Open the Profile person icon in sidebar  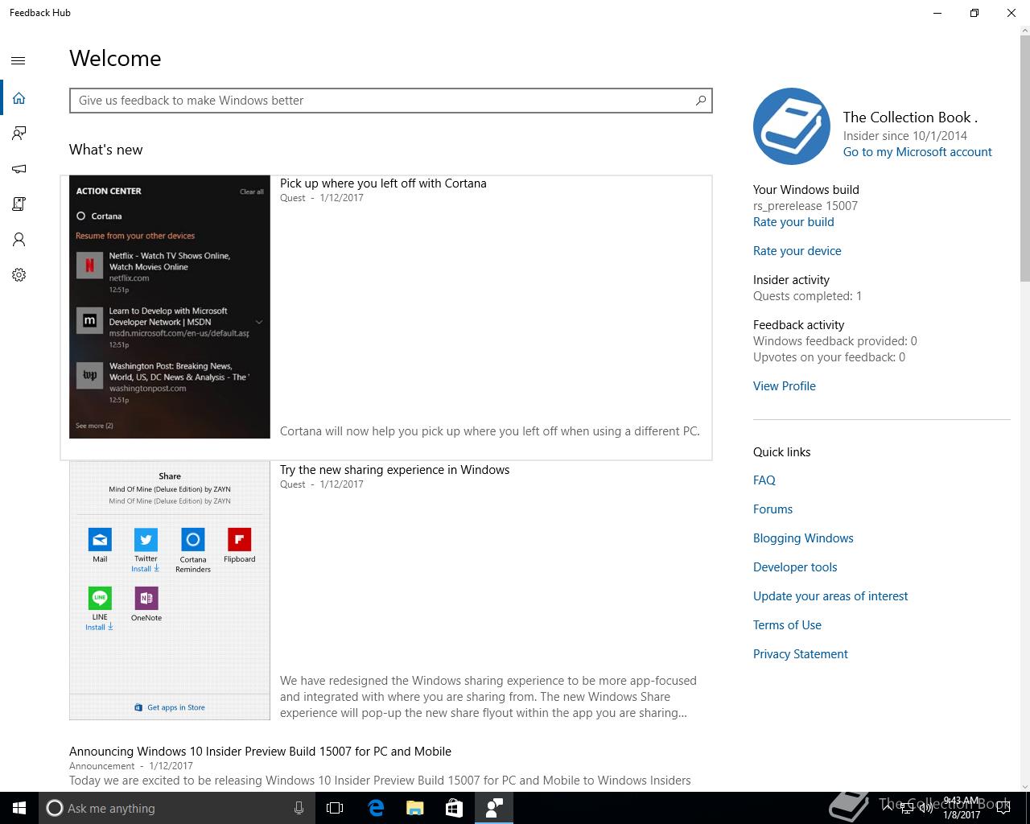point(19,240)
